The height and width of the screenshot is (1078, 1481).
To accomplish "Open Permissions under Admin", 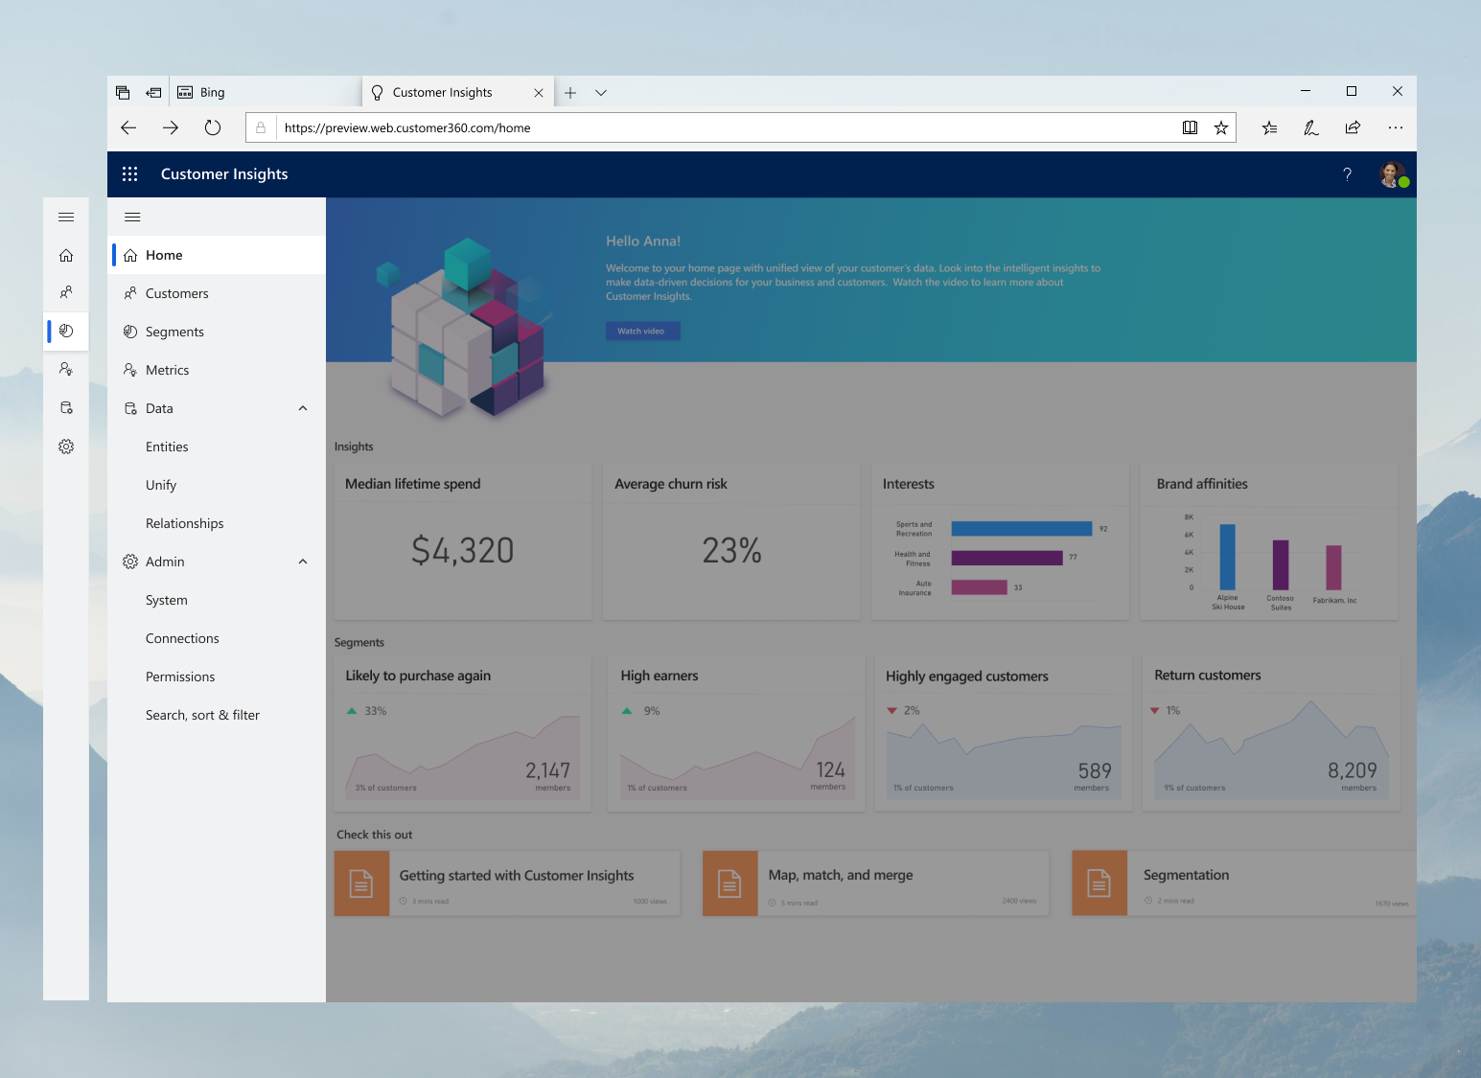I will pos(217,677).
